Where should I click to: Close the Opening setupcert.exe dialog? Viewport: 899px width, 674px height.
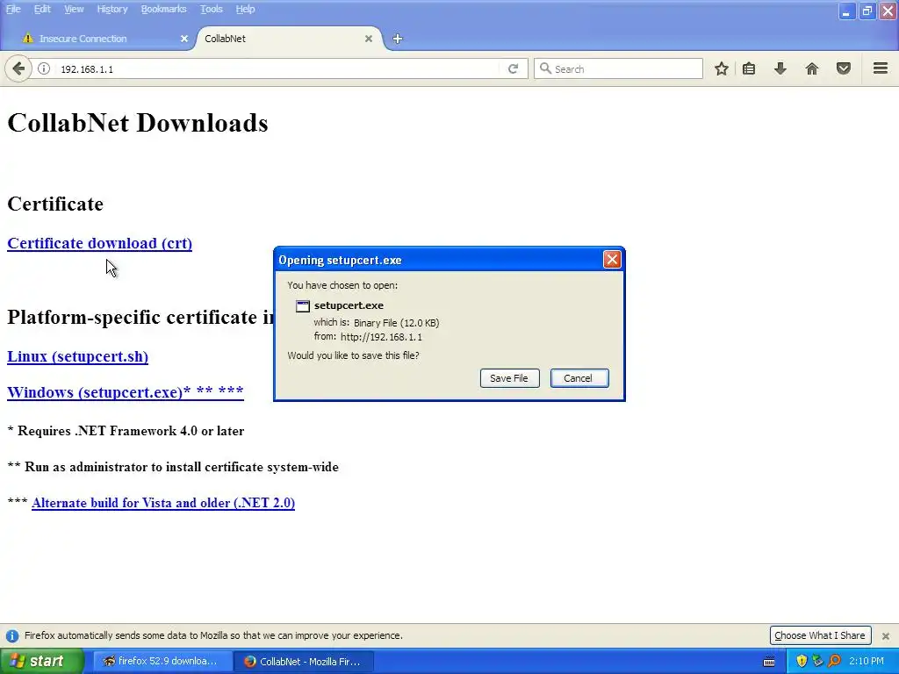point(612,260)
